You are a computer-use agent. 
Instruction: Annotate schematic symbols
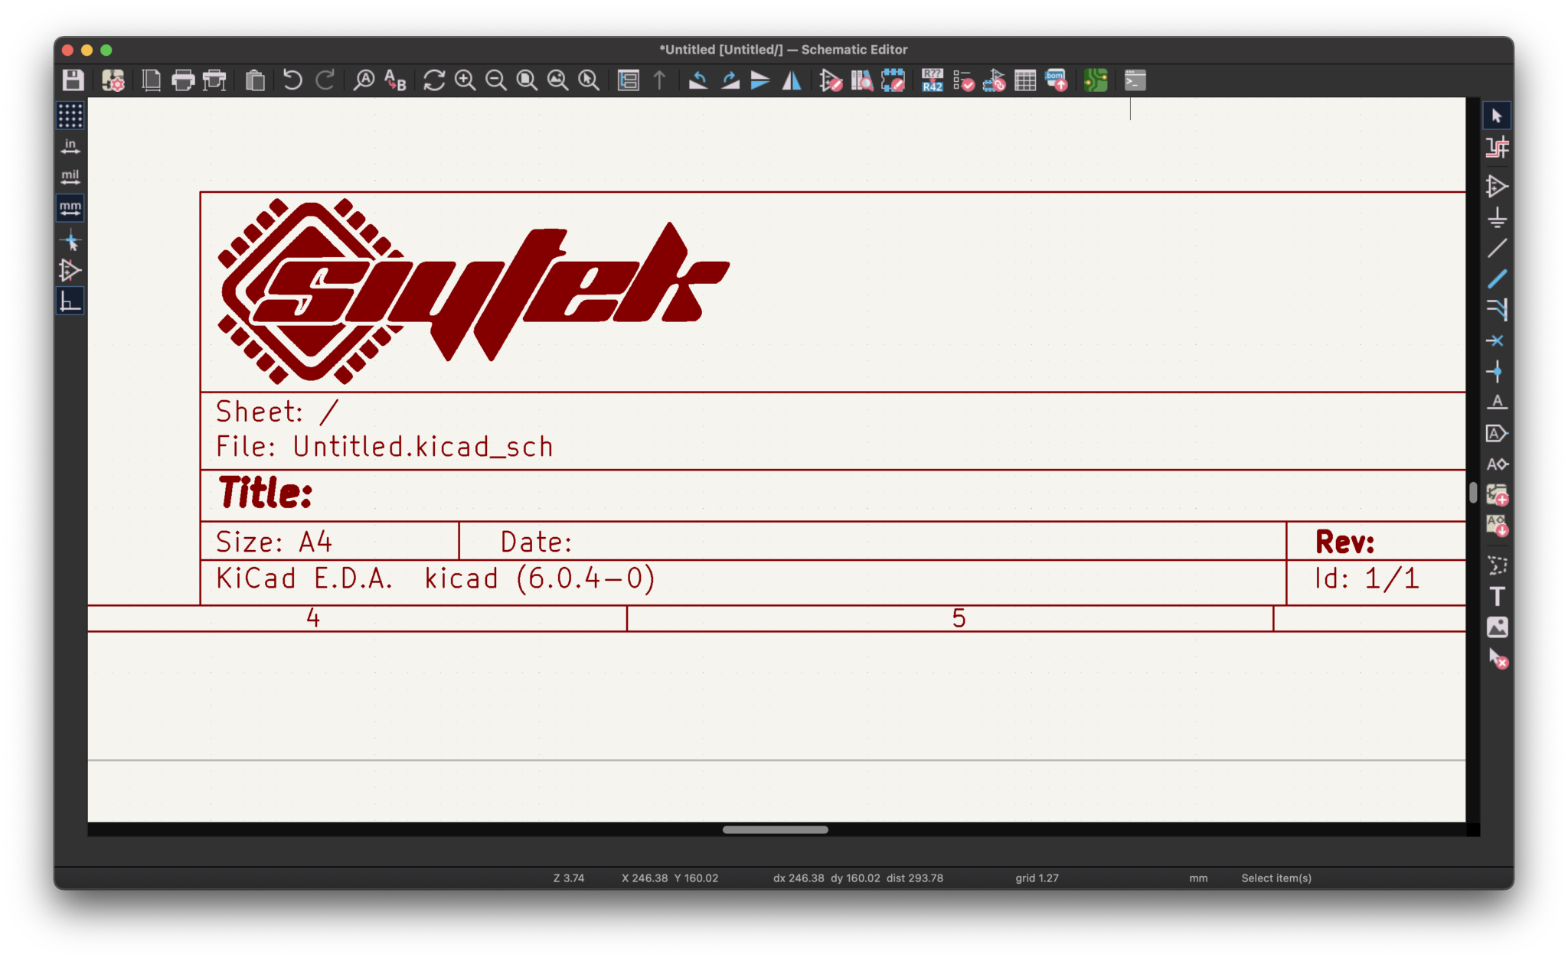coord(931,80)
